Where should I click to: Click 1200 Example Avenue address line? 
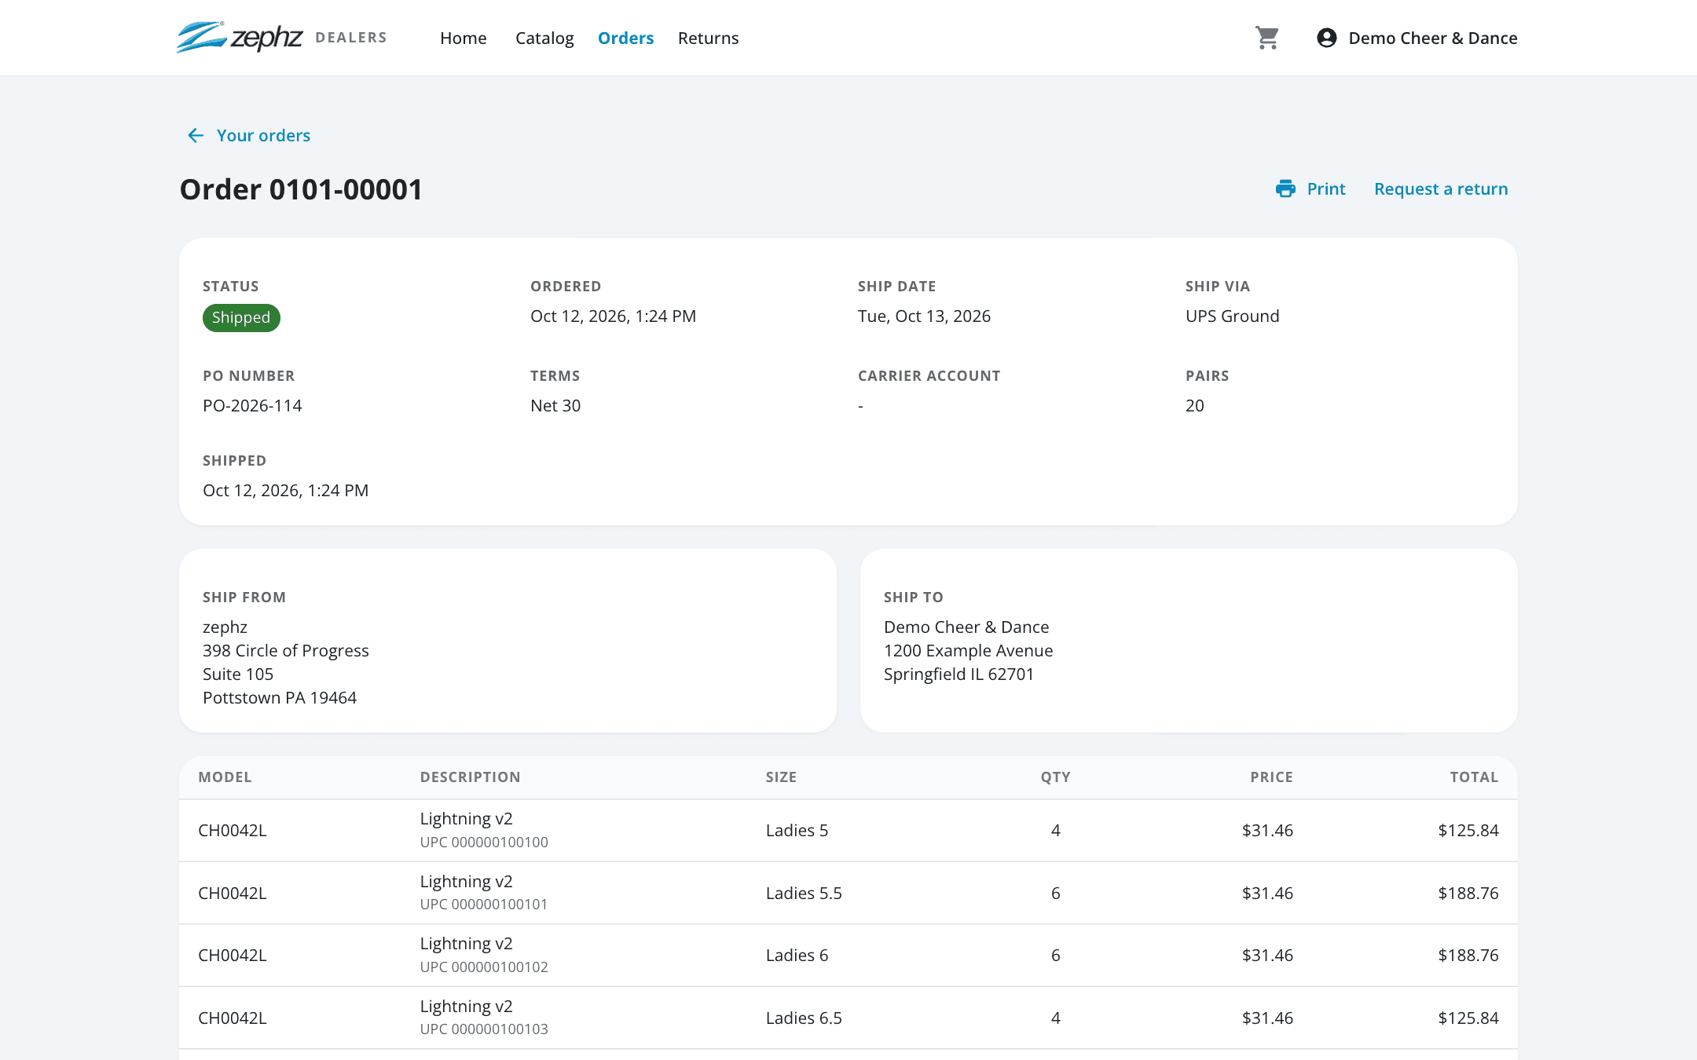[969, 650]
